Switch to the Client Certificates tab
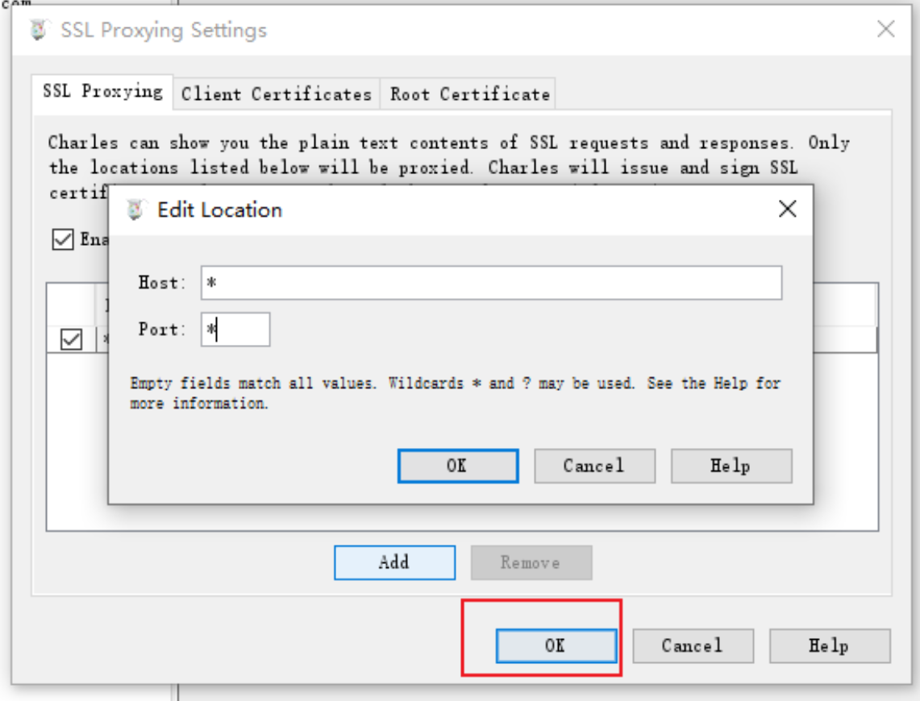This screenshot has height=701, width=920. tap(277, 93)
